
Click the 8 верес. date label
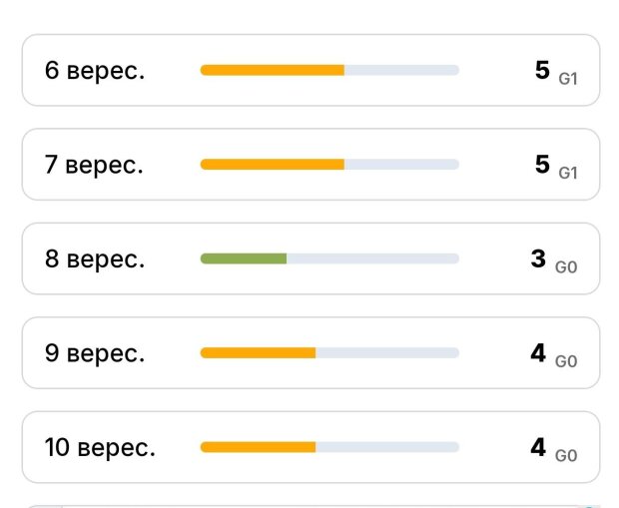click(x=95, y=259)
